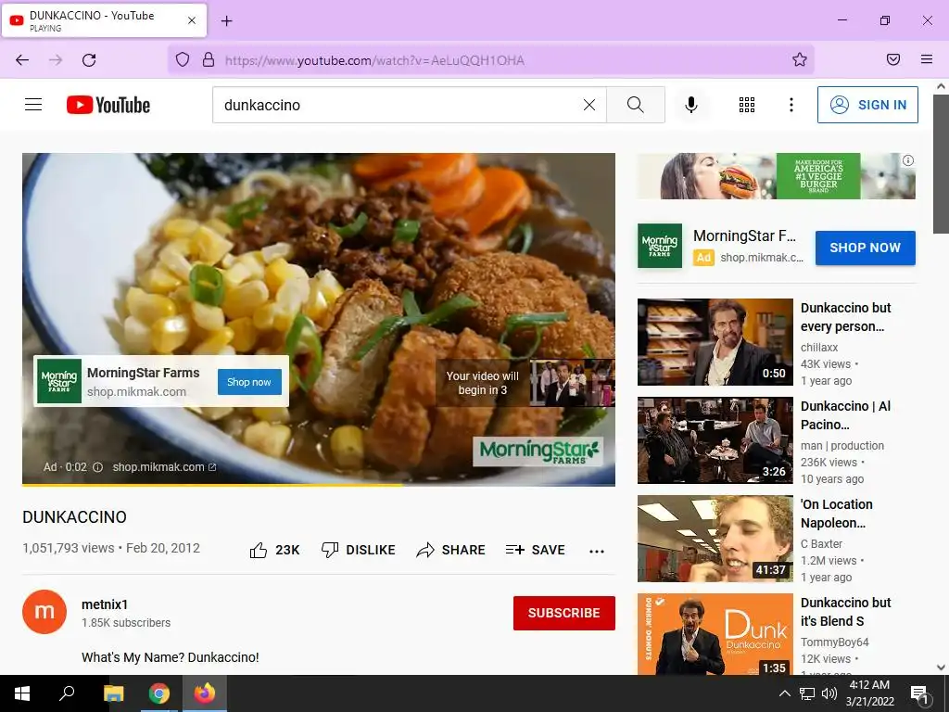The width and height of the screenshot is (949, 712).
Task: Open a new browser tab
Action: tap(226, 21)
